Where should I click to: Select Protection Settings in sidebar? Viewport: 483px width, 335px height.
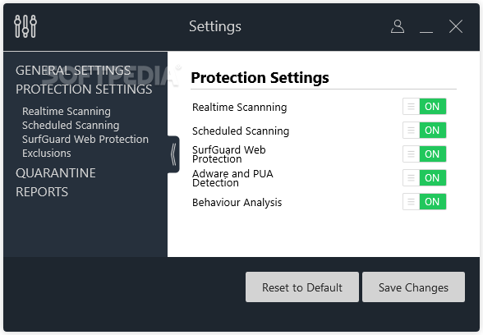click(84, 89)
